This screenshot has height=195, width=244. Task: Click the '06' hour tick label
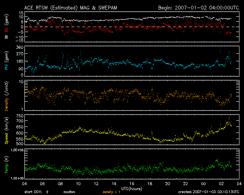point(42,184)
